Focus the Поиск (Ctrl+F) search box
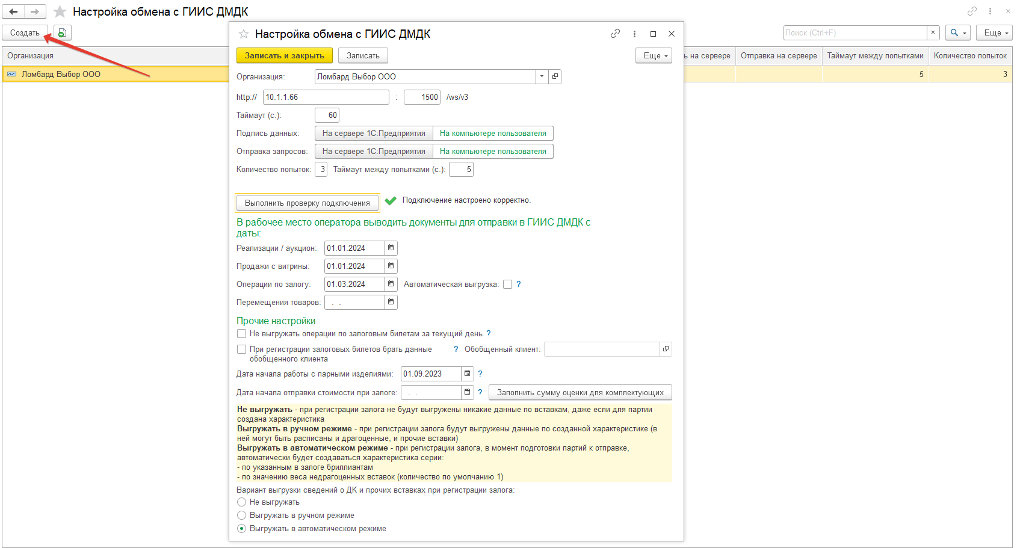The width and height of the screenshot is (1020, 548). (855, 32)
